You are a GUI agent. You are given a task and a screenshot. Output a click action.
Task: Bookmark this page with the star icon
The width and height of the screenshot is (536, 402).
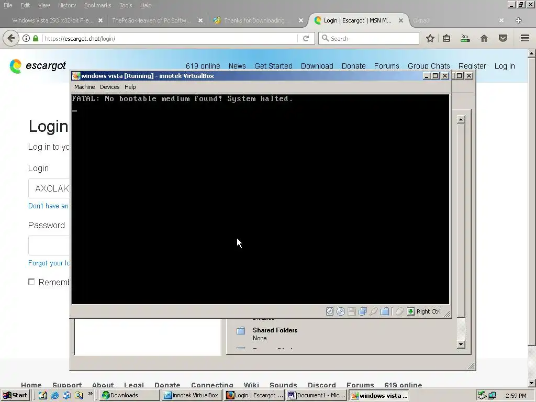click(430, 38)
